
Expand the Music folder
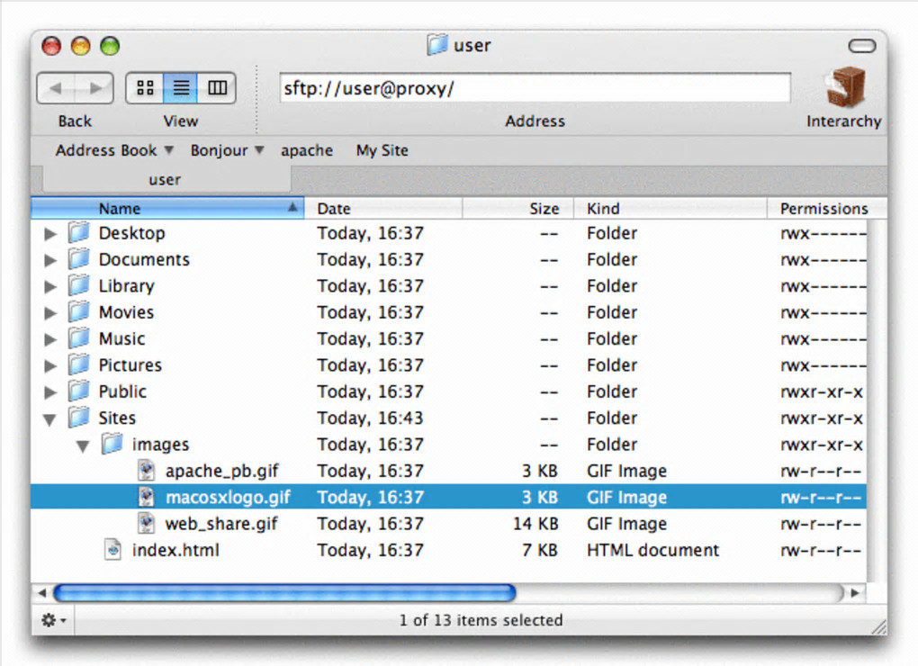click(x=50, y=339)
